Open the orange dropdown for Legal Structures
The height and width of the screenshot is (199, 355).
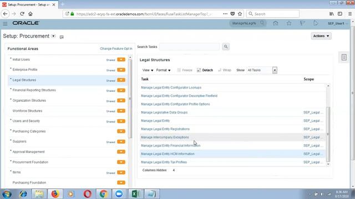[x=121, y=80]
